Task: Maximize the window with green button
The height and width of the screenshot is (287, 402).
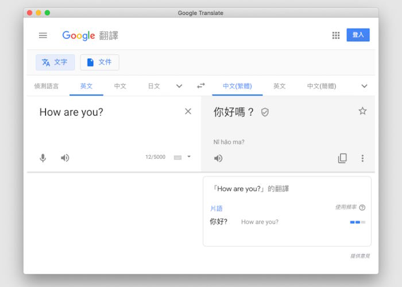Action: pyautogui.click(x=47, y=13)
